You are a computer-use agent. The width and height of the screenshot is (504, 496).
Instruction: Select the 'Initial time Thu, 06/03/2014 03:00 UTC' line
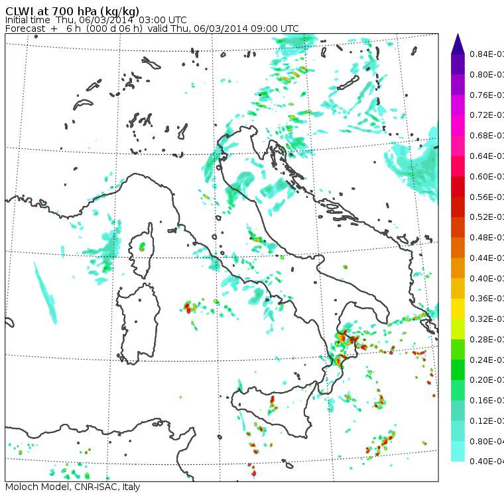tap(95, 20)
